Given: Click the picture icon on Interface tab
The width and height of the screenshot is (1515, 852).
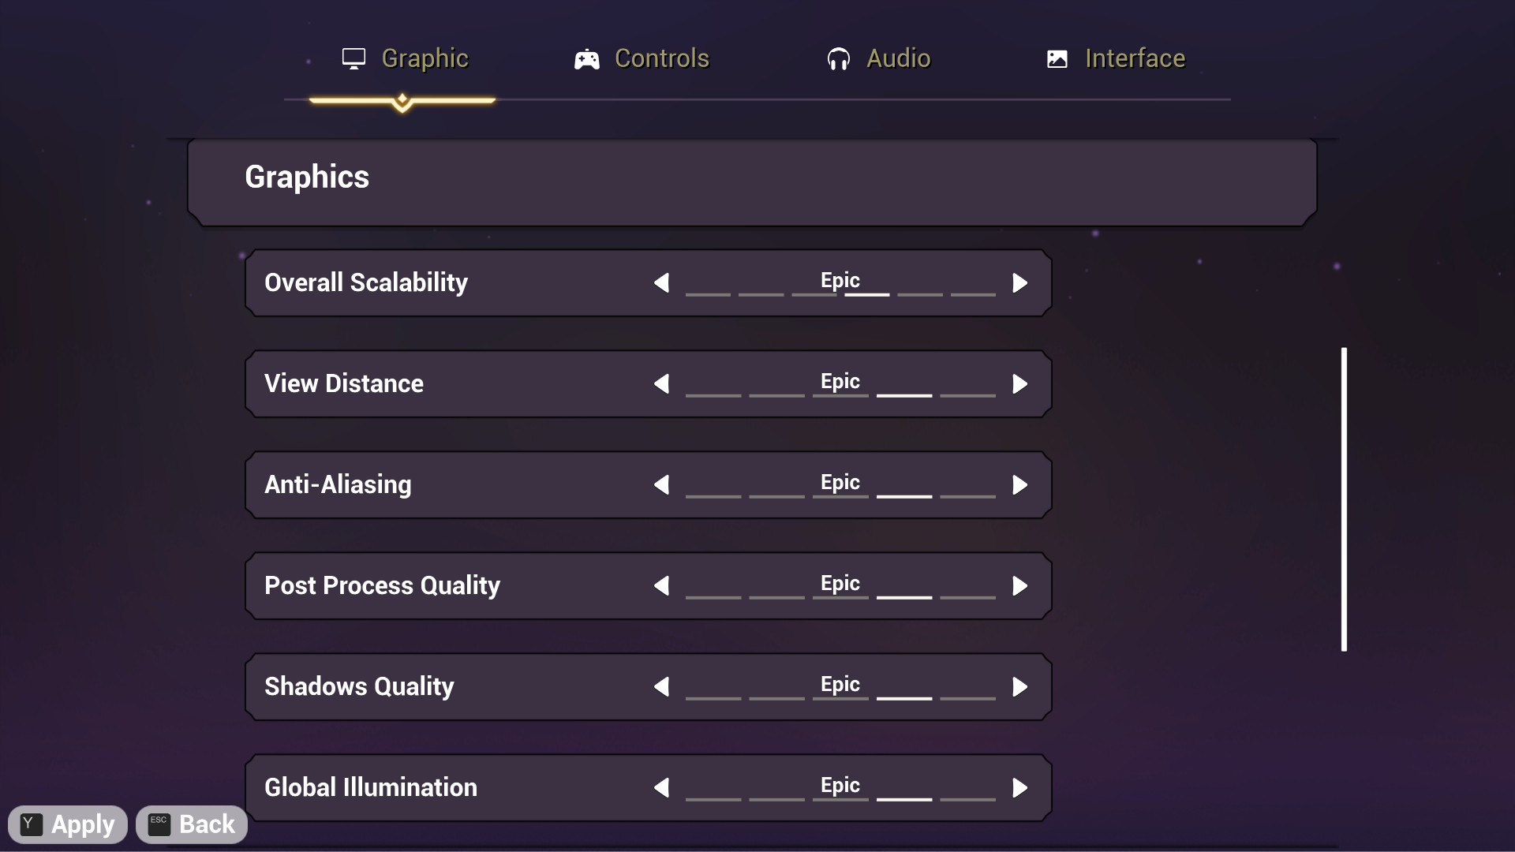Looking at the screenshot, I should (1057, 59).
